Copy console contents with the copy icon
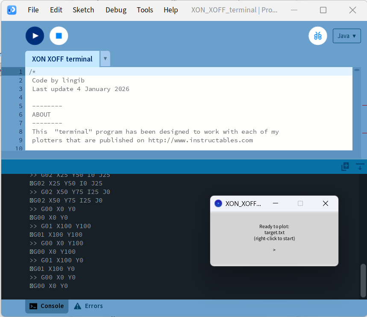 coord(345,167)
